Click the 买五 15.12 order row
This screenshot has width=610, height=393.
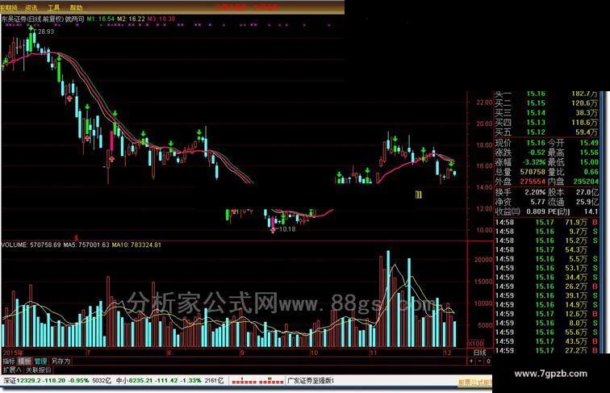pos(545,132)
